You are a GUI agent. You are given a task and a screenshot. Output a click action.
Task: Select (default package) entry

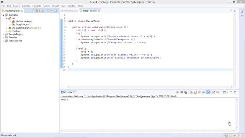[x=24, y=21]
